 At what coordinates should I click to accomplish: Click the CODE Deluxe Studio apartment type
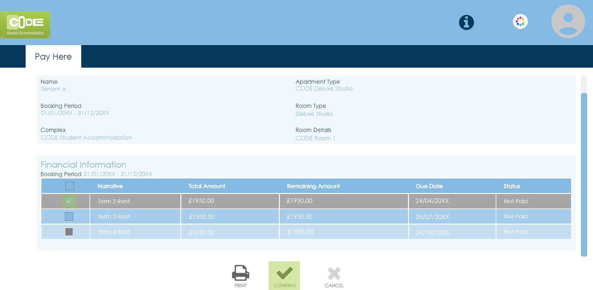click(x=324, y=89)
